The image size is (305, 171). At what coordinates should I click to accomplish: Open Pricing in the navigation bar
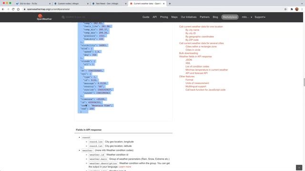[x=164, y=17]
